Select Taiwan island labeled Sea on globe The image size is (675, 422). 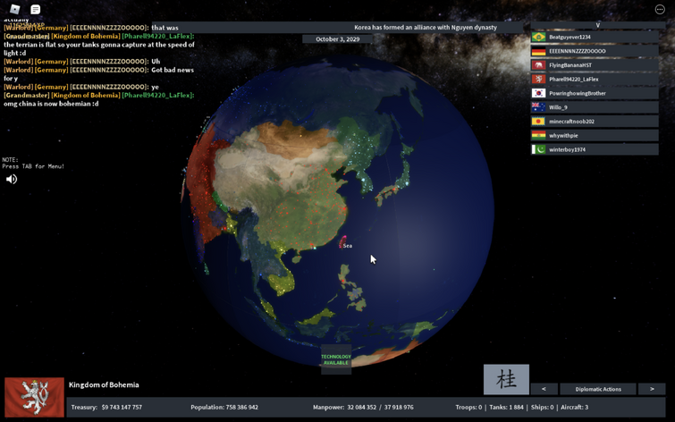click(343, 242)
